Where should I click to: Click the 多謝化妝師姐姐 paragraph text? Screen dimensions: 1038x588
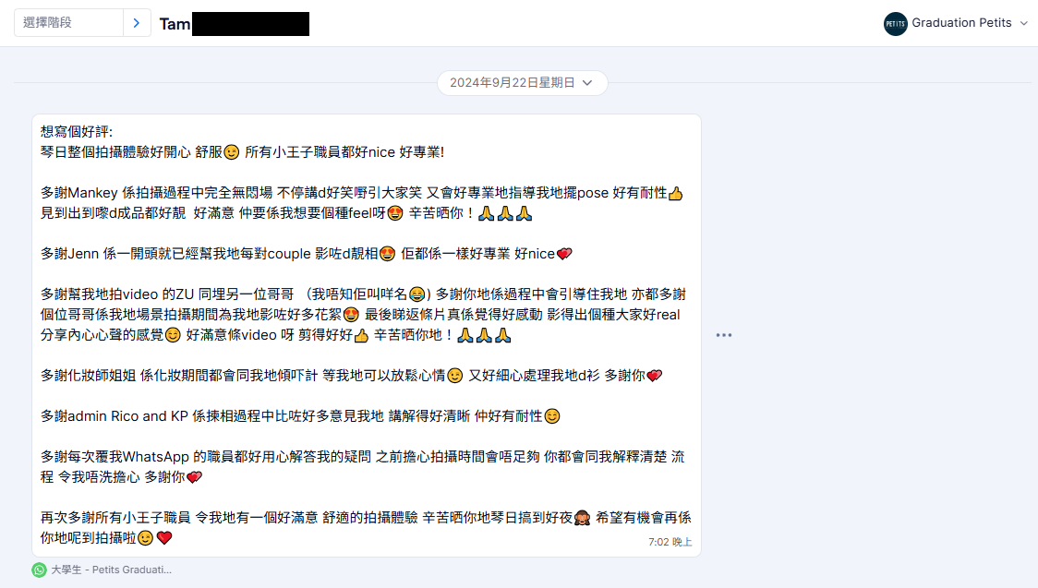[351, 376]
